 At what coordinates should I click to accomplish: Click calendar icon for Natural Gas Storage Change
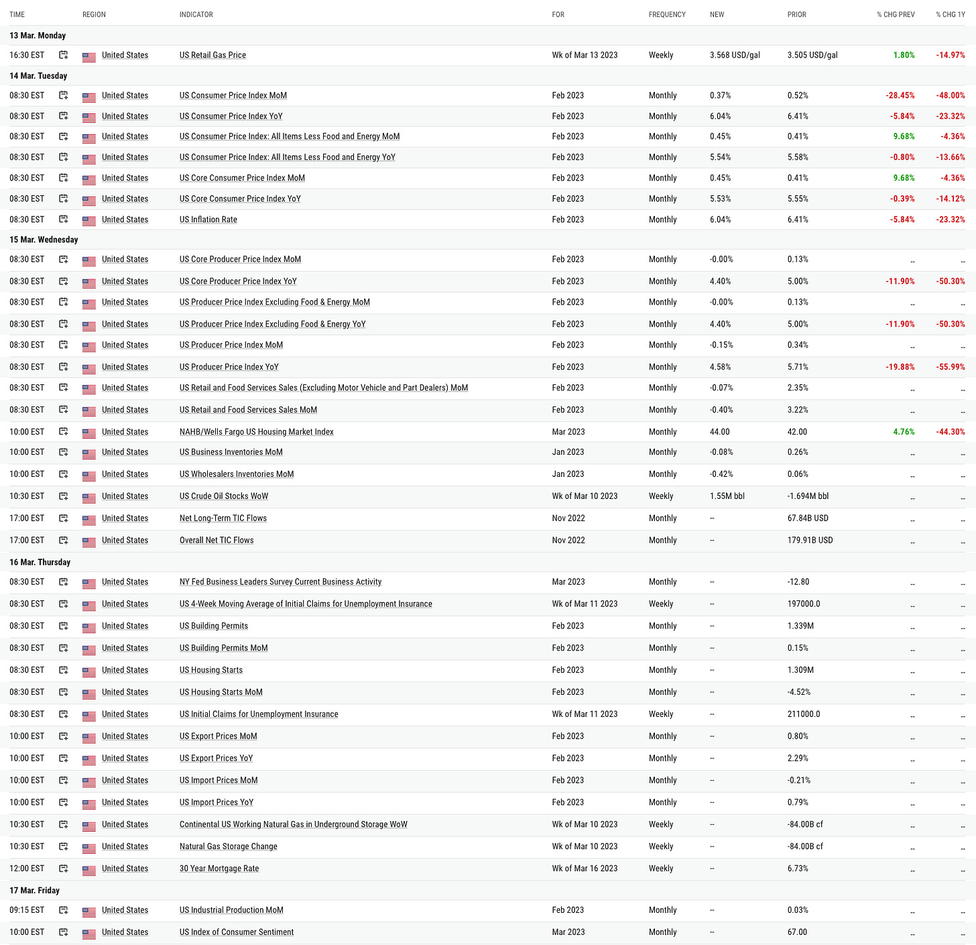(64, 846)
